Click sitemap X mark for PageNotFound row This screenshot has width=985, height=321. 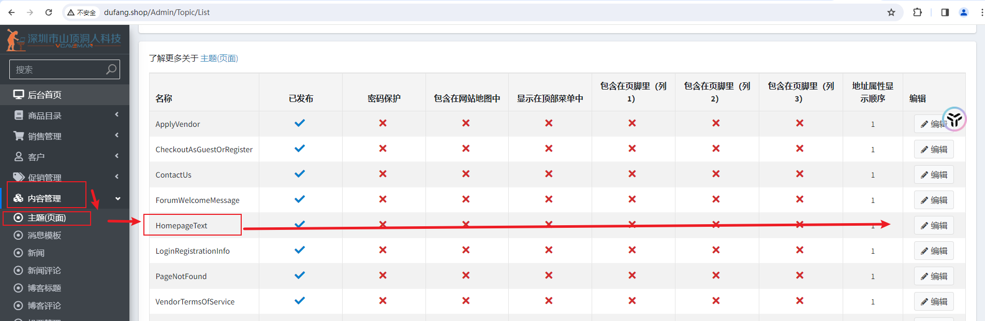[466, 275]
